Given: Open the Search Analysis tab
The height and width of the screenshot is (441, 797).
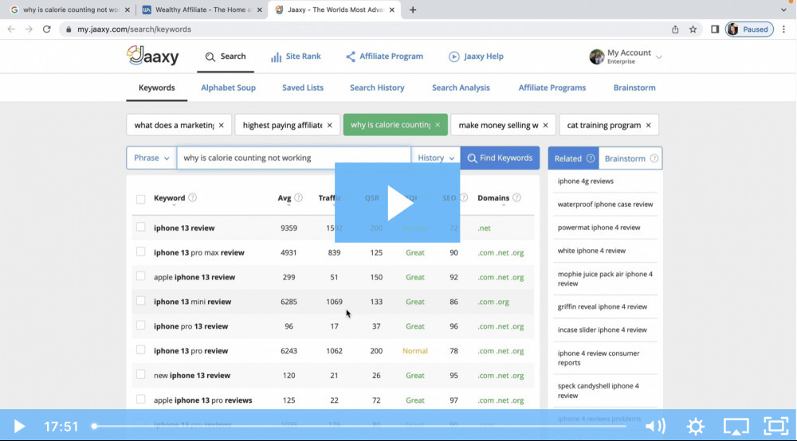Looking at the screenshot, I should click(x=461, y=88).
